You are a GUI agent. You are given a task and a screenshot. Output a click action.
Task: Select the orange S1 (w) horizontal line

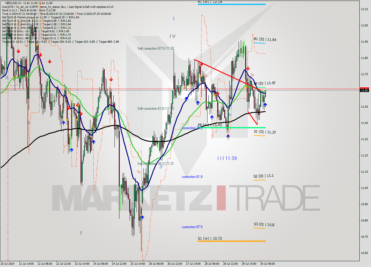pyautogui.click(x=232, y=241)
